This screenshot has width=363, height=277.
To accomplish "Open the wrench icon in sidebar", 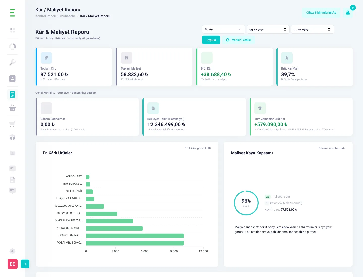I will coord(12,62).
